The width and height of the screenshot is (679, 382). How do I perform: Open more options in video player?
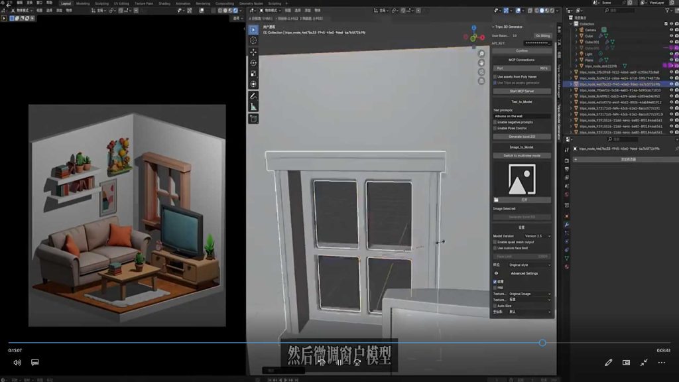pos(662,363)
